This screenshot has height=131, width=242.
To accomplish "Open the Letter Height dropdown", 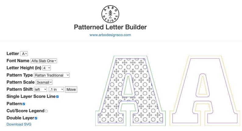I will [x=47, y=68].
